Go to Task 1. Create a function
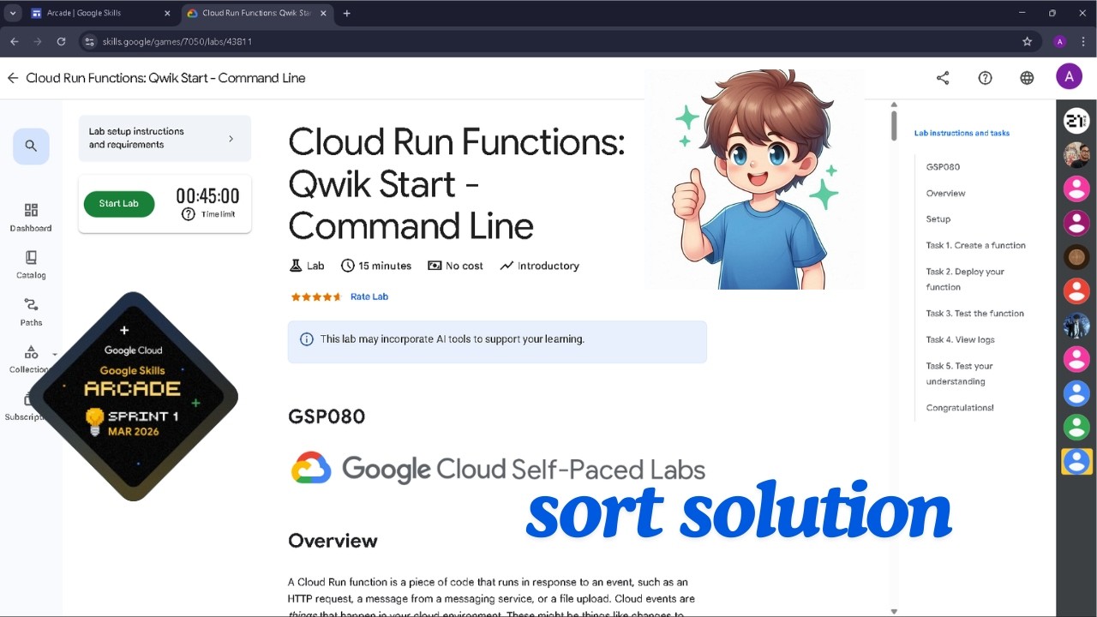This screenshot has height=617, width=1097. 975,245
